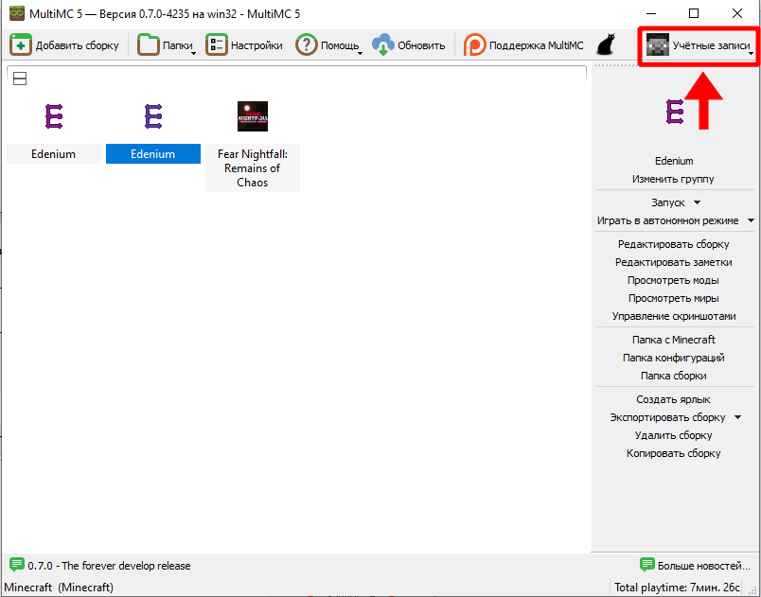Click Создать ярлык
This screenshot has width=761, height=597.
click(x=673, y=399)
